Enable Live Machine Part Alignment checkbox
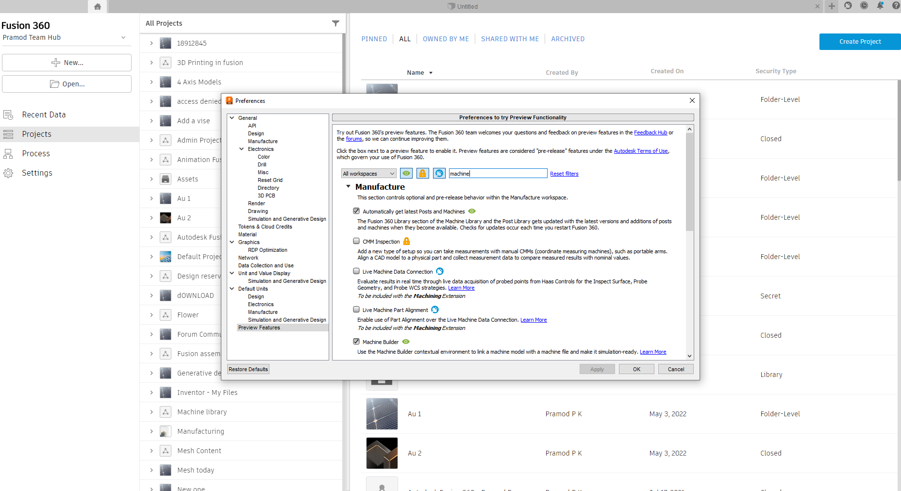The image size is (901, 491). (356, 310)
